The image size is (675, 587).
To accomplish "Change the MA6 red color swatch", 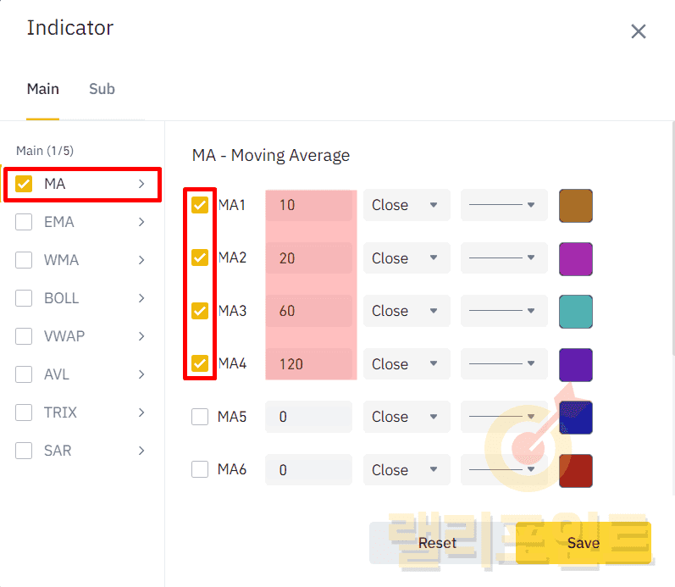I will click(576, 470).
